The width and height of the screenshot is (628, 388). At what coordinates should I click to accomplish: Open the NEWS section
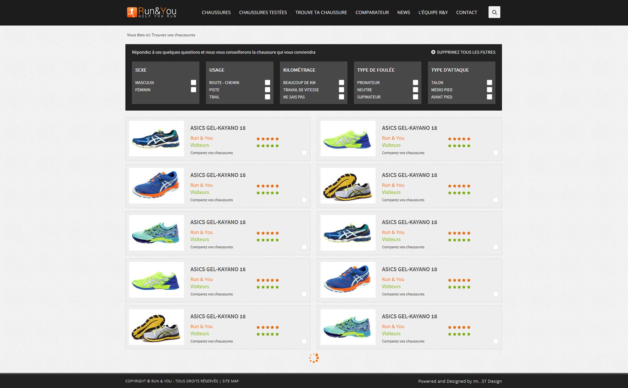[x=404, y=13]
